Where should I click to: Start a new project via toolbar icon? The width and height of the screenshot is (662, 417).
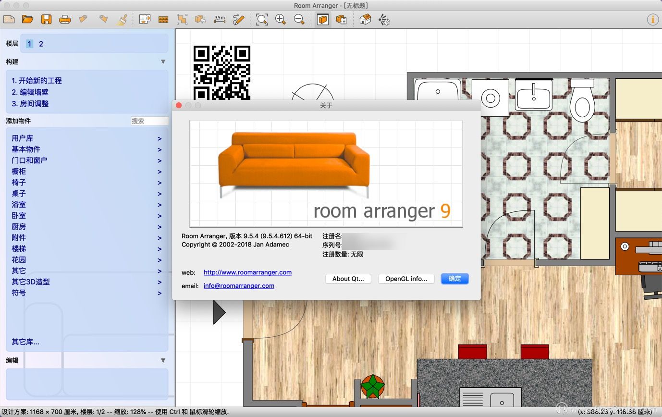coord(9,20)
